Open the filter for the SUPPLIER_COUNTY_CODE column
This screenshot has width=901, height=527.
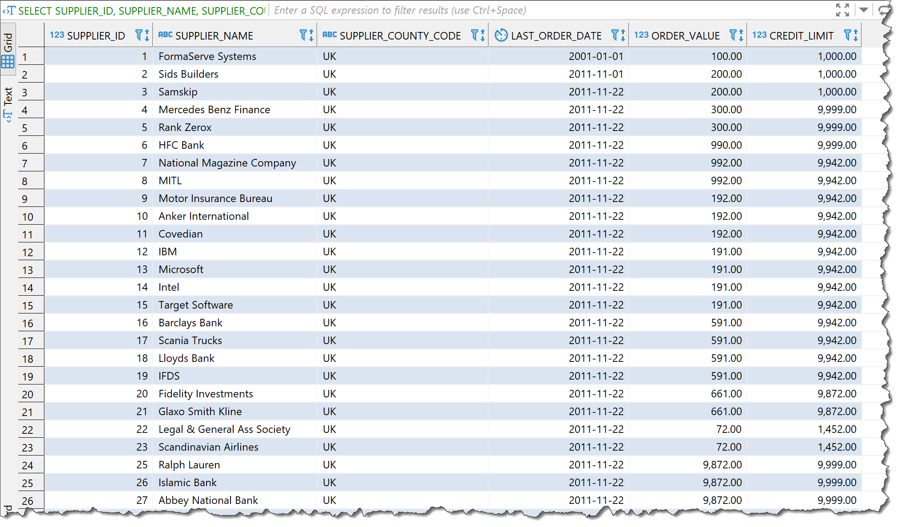coord(475,35)
